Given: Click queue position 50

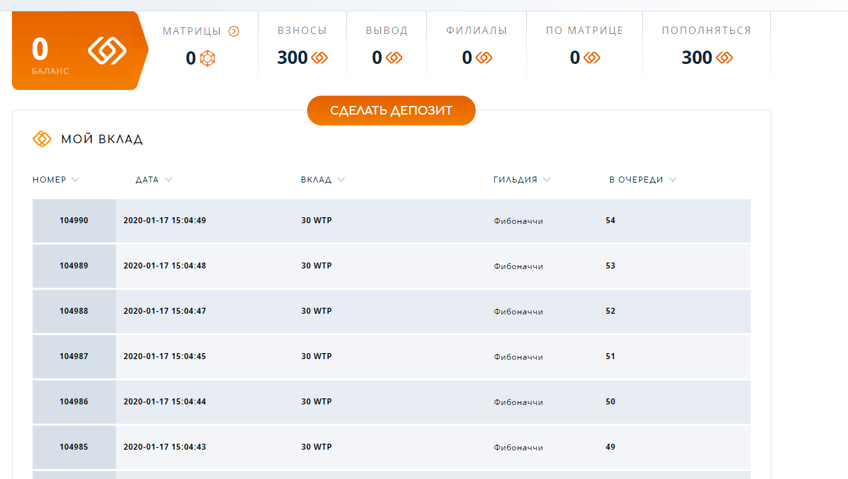Looking at the screenshot, I should (x=611, y=402).
